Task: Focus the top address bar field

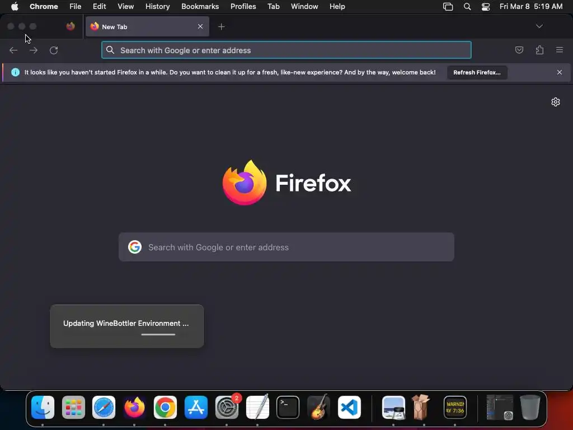Action: tap(286, 50)
